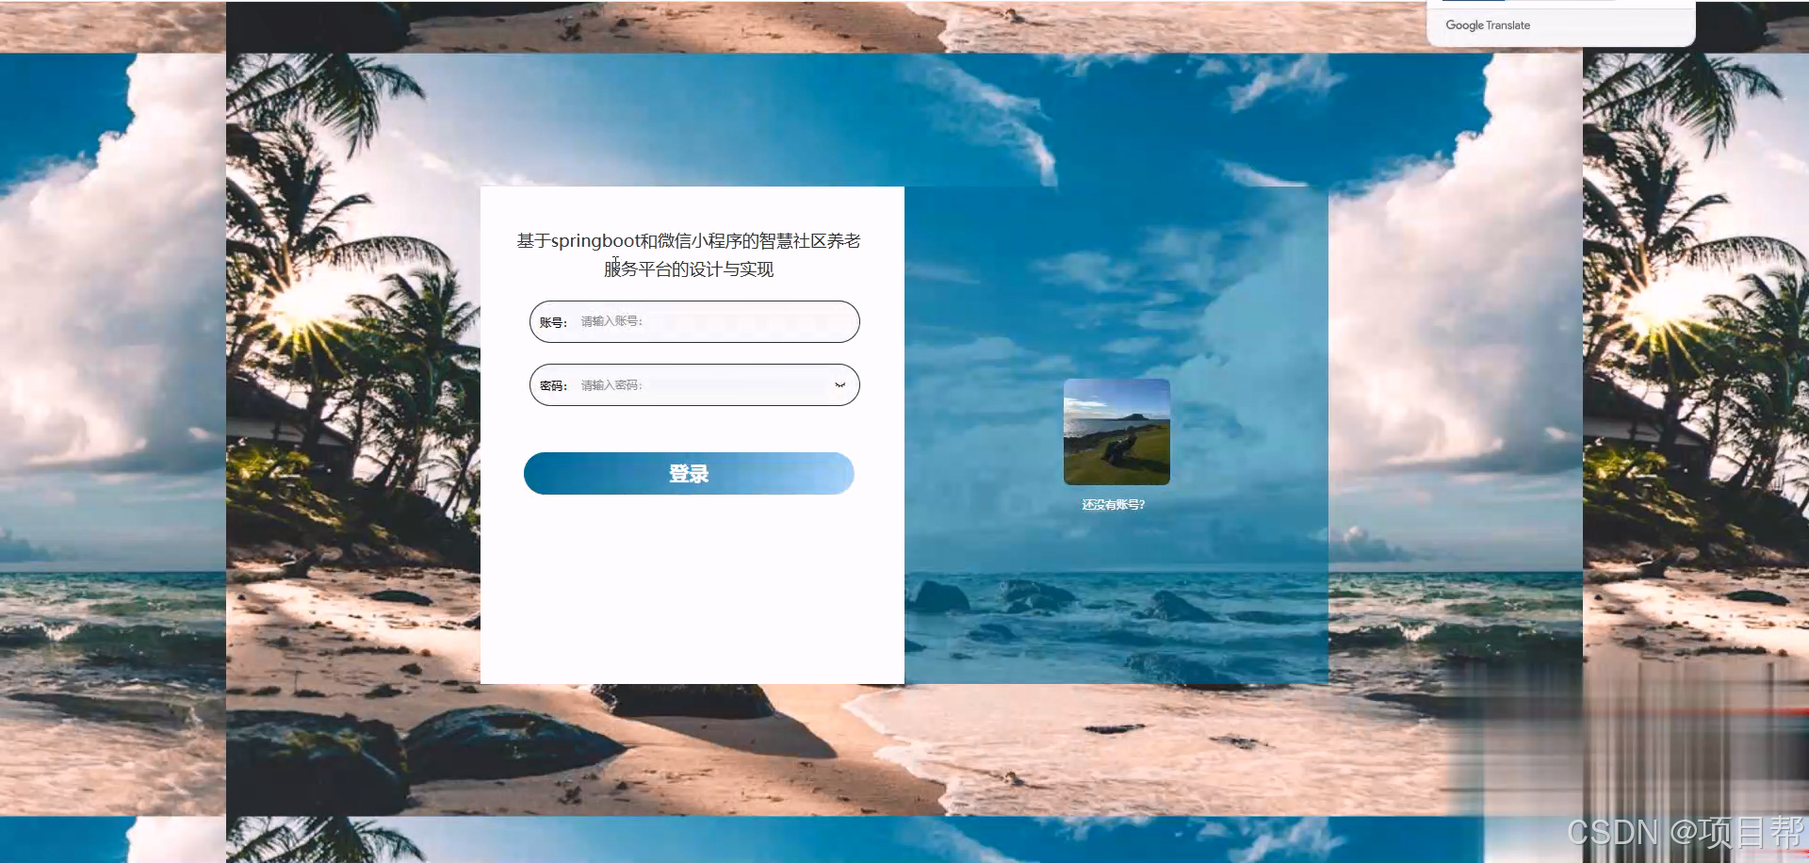
Task: Show the password by clicking the closed-eye icon
Action: [841, 384]
